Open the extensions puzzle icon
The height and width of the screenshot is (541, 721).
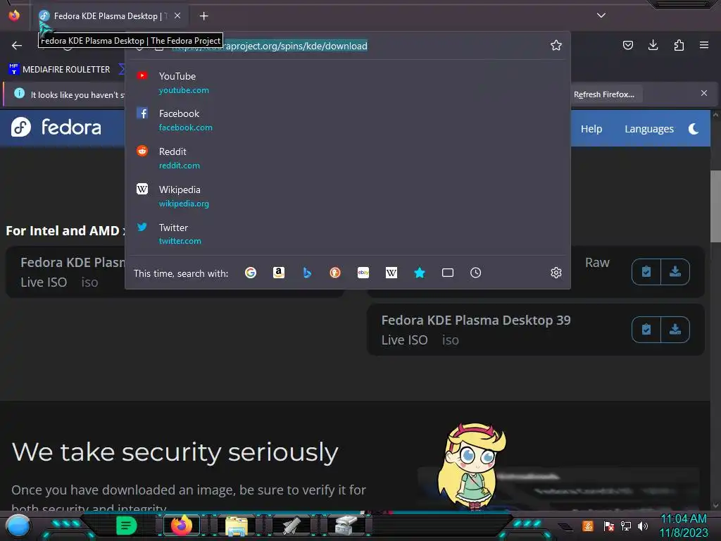tap(679, 45)
